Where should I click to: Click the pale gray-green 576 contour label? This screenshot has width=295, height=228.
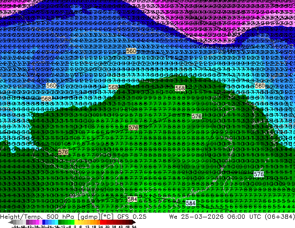click(x=197, y=116)
